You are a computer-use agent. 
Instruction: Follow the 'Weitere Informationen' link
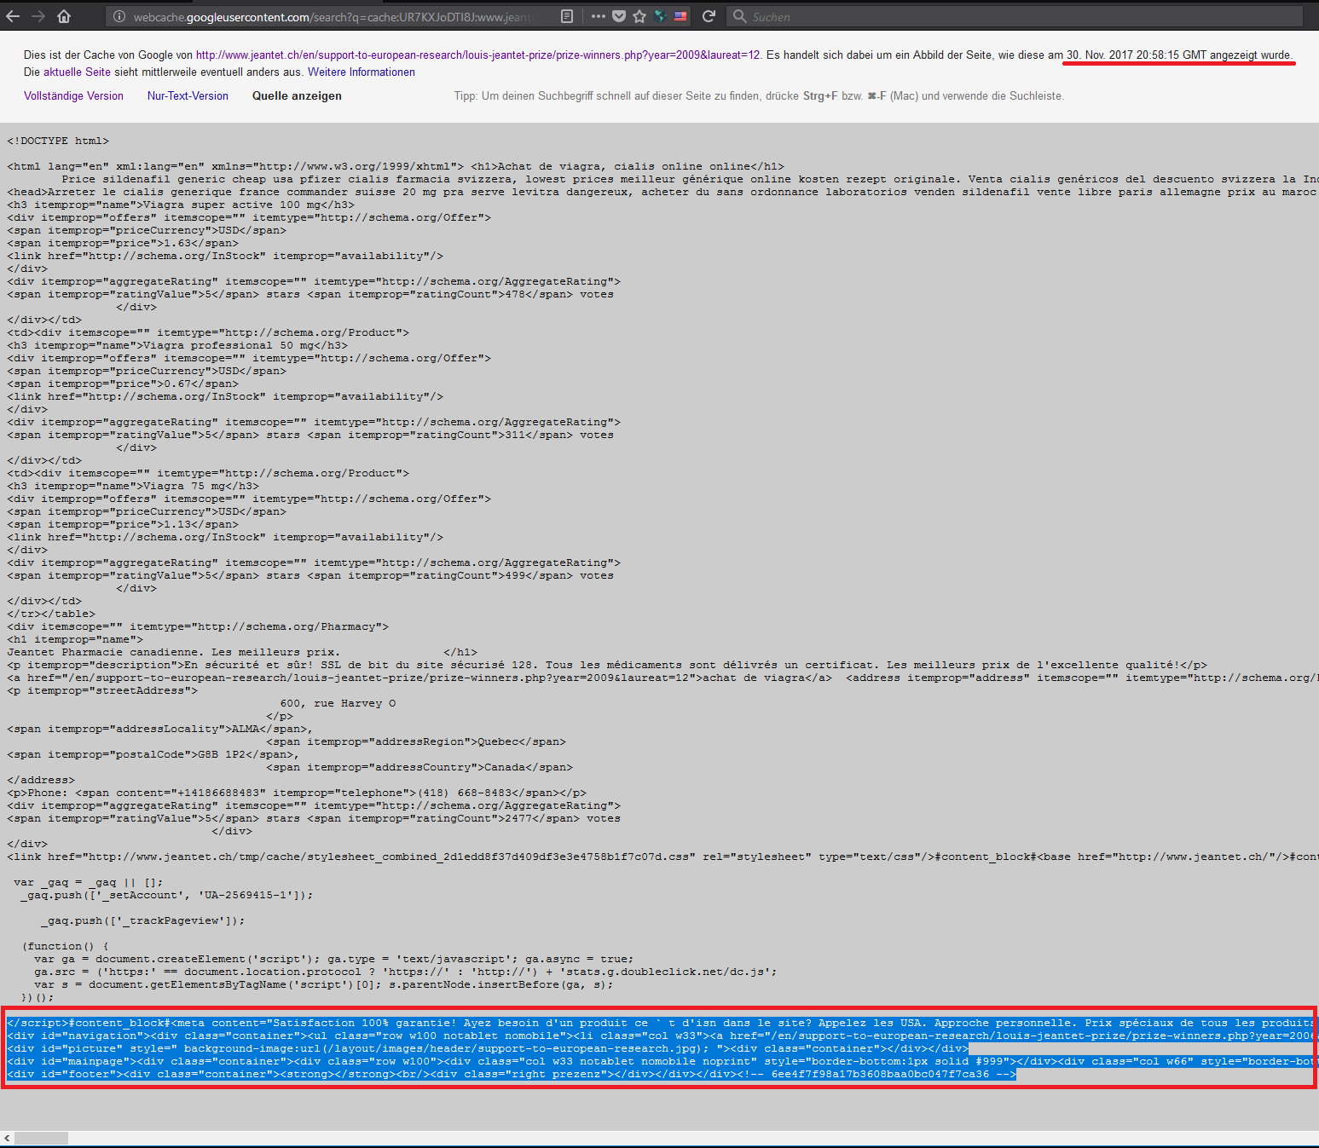tap(362, 72)
